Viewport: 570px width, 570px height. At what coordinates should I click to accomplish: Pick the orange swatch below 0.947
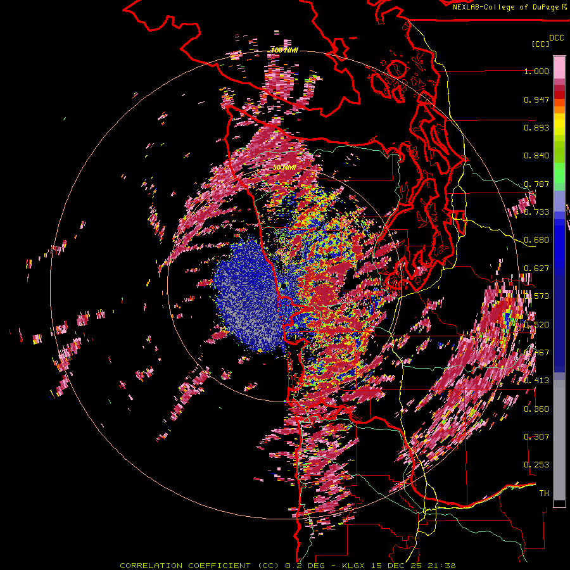(559, 110)
